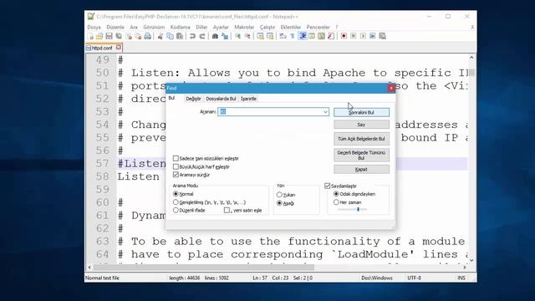The image size is (535, 301).
Task: Click the Undo arrow icon
Action: pyautogui.click(x=192, y=36)
